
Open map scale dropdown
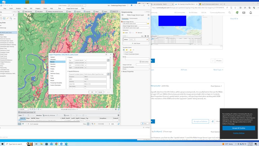coord(28,109)
